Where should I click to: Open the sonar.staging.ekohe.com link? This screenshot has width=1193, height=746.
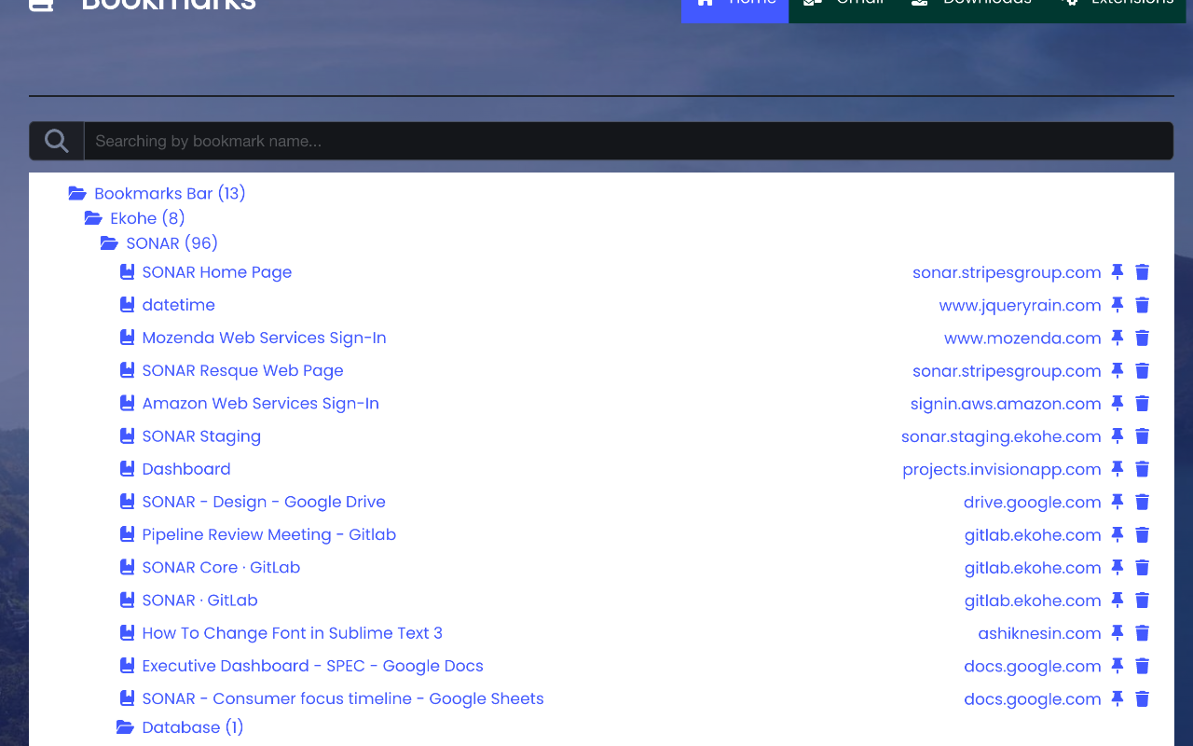(x=1000, y=435)
